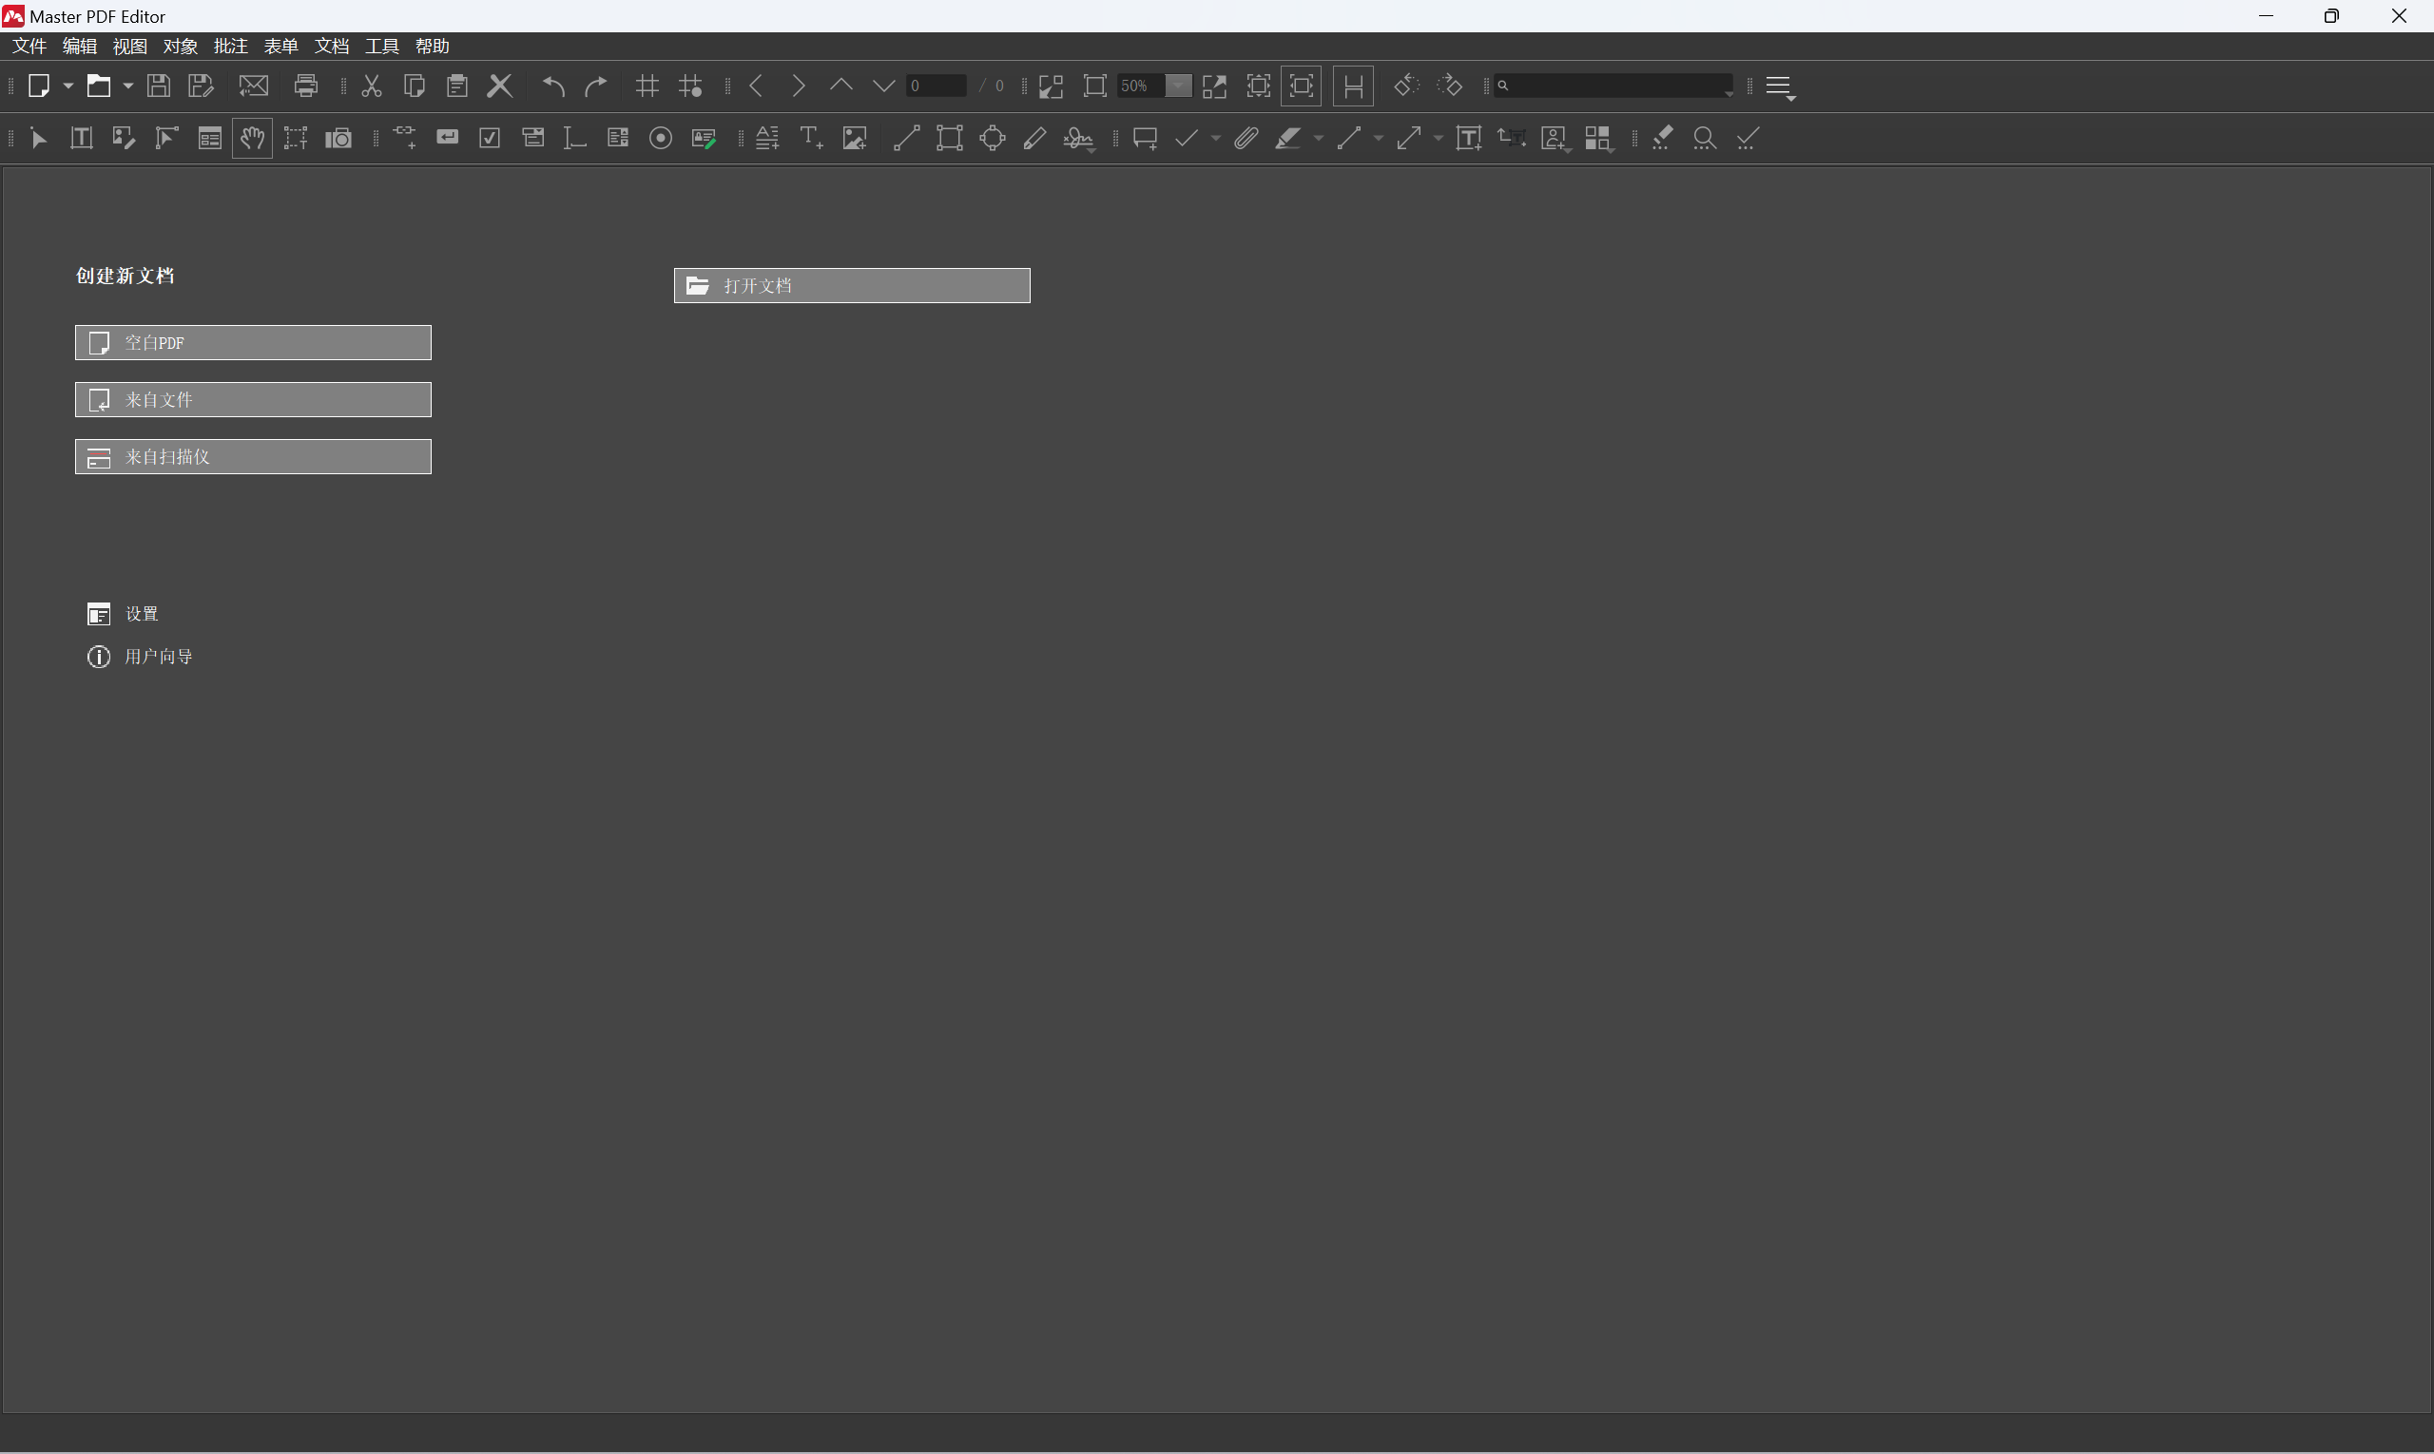Image resolution: width=2434 pixels, height=1454 pixels.
Task: Click the insert image tool
Action: click(854, 138)
